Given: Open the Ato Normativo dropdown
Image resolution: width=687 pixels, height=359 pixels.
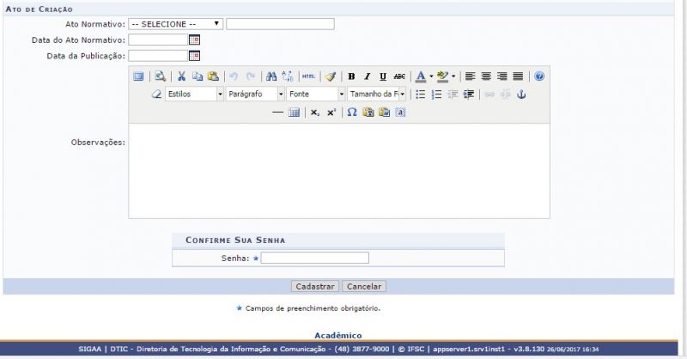Looking at the screenshot, I should (176, 24).
